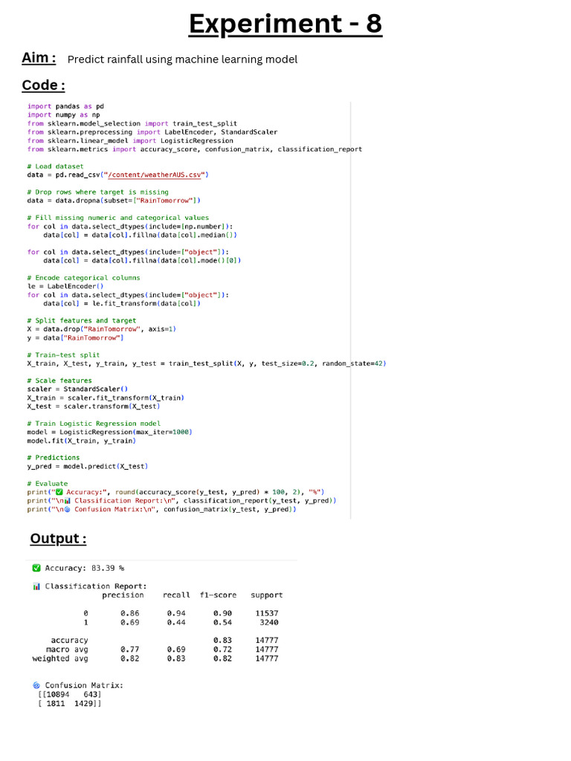This screenshot has width=571, height=761.
Task: Click the train_test_split call with test_size=0.2
Action: click(207, 363)
